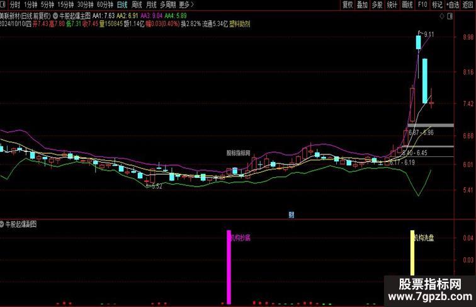Click the tall cyan candle near 8.16
Viewport: 476px width, 307px height.
pos(425,81)
